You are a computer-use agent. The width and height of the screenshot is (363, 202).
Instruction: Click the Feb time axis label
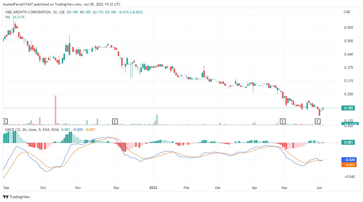[186, 188]
